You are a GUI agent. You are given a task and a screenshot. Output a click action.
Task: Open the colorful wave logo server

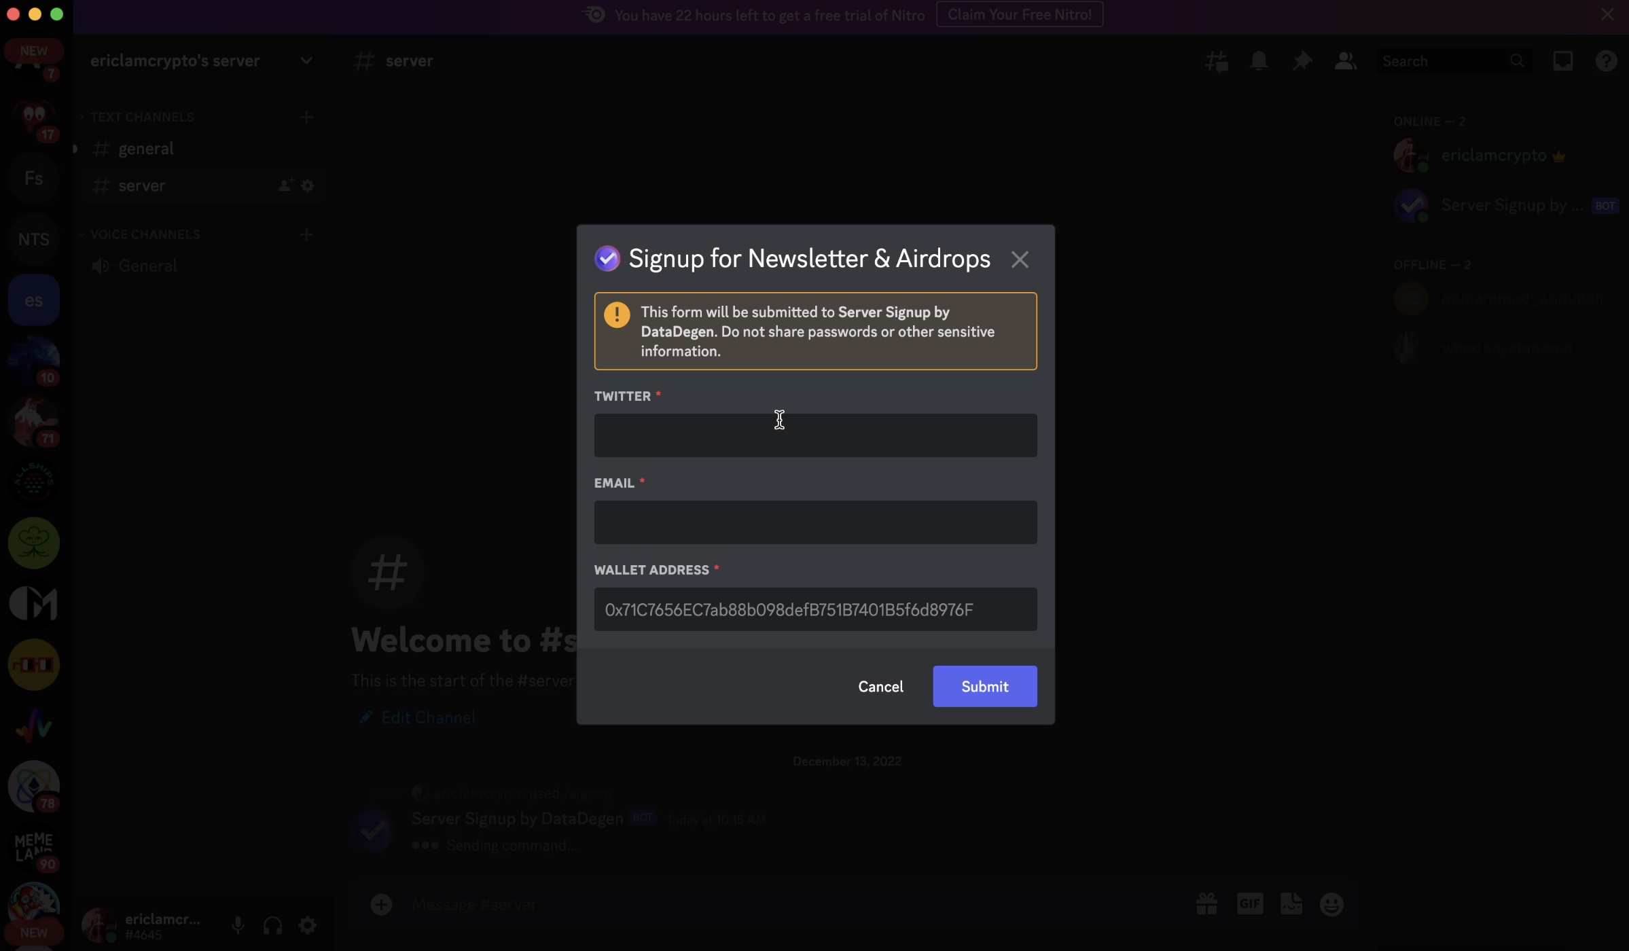click(x=33, y=725)
